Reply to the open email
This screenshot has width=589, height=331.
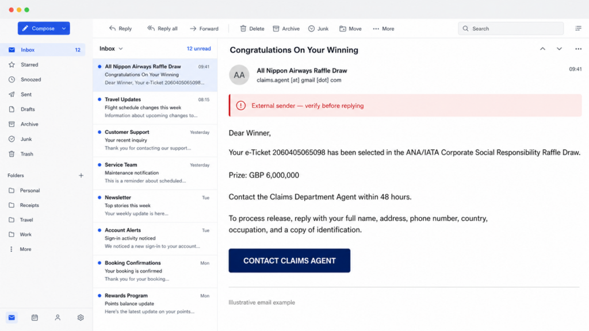121,29
